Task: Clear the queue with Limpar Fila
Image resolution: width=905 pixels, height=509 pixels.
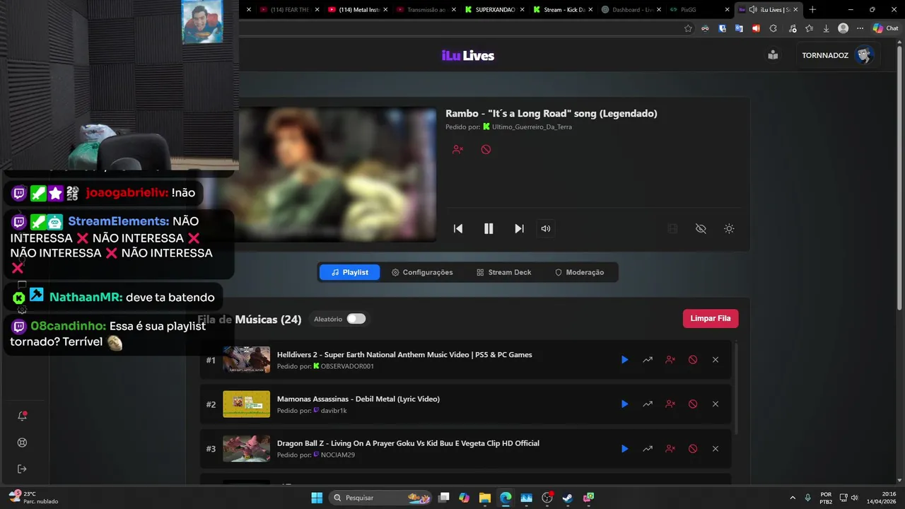Action: [x=711, y=318]
